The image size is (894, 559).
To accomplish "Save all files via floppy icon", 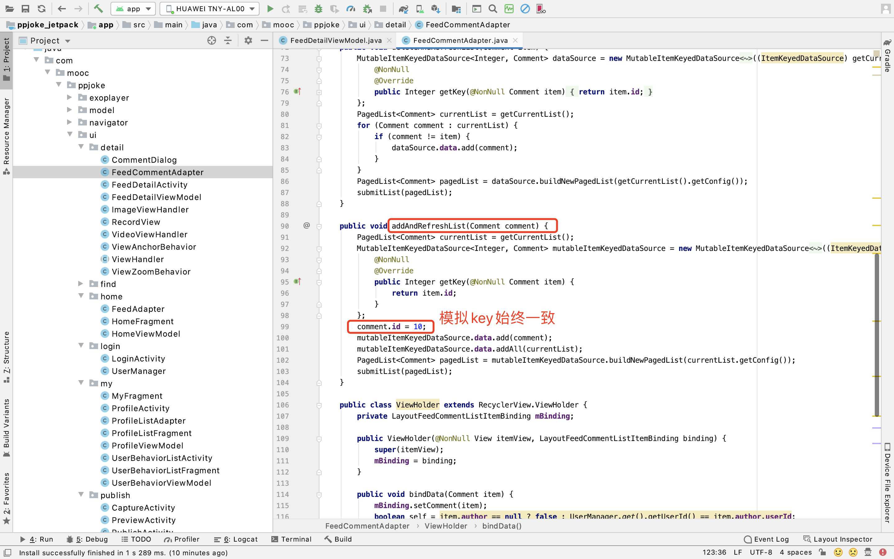I will coord(25,8).
